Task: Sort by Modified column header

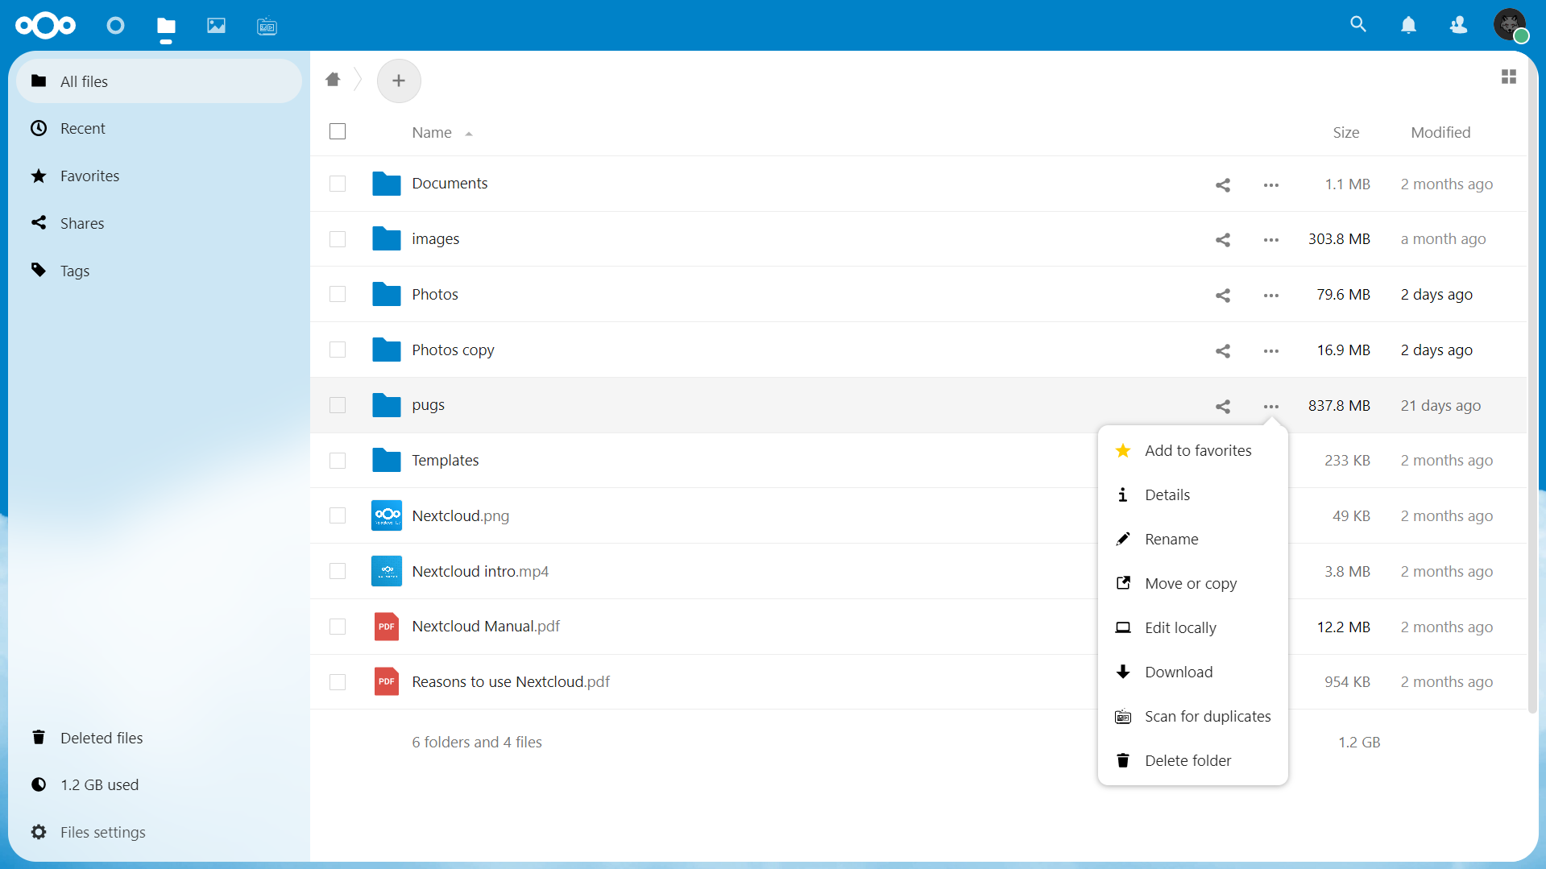Action: click(1440, 132)
